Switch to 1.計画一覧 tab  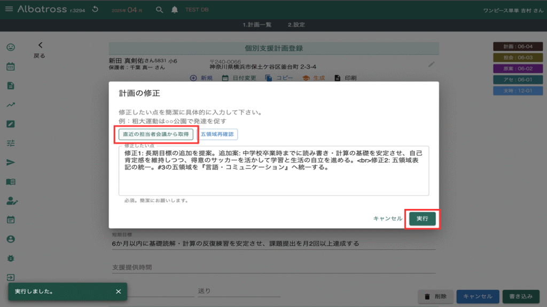257,25
